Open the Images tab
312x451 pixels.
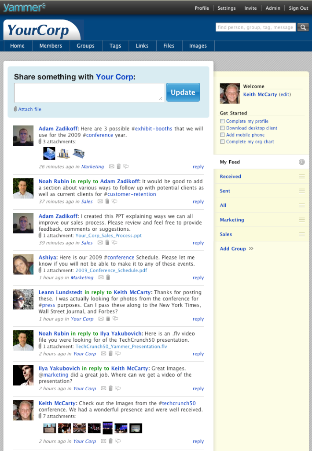click(198, 46)
